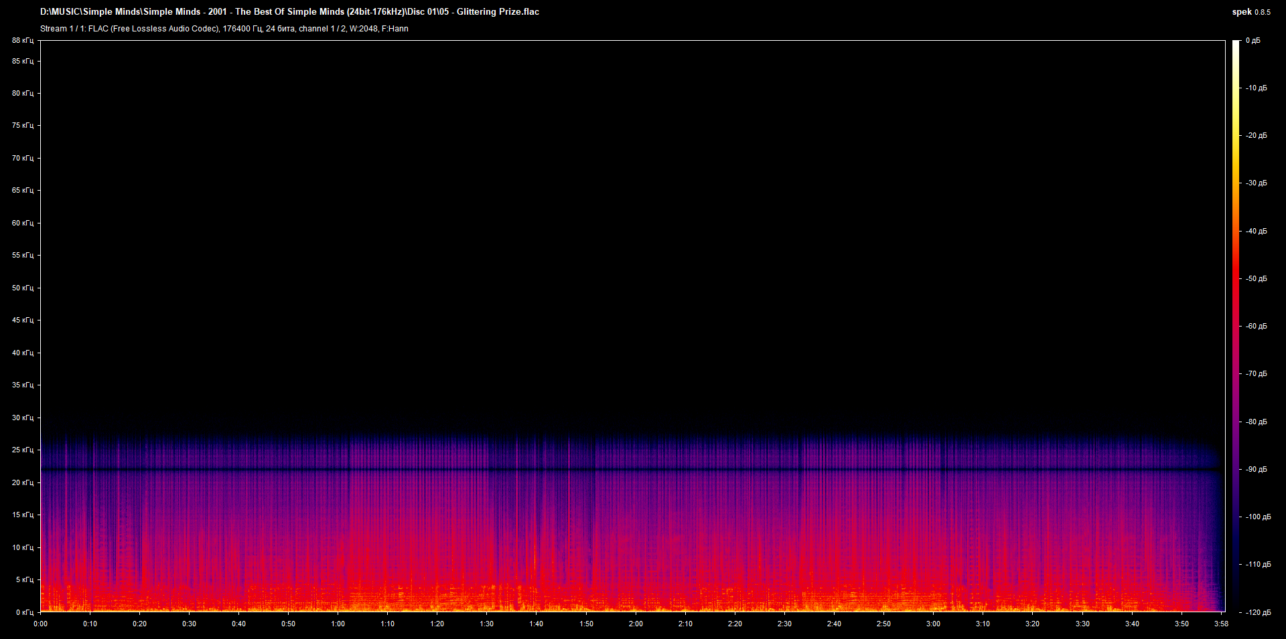Click the 88 kHz top frequency label
The image size is (1286, 639).
[22, 41]
